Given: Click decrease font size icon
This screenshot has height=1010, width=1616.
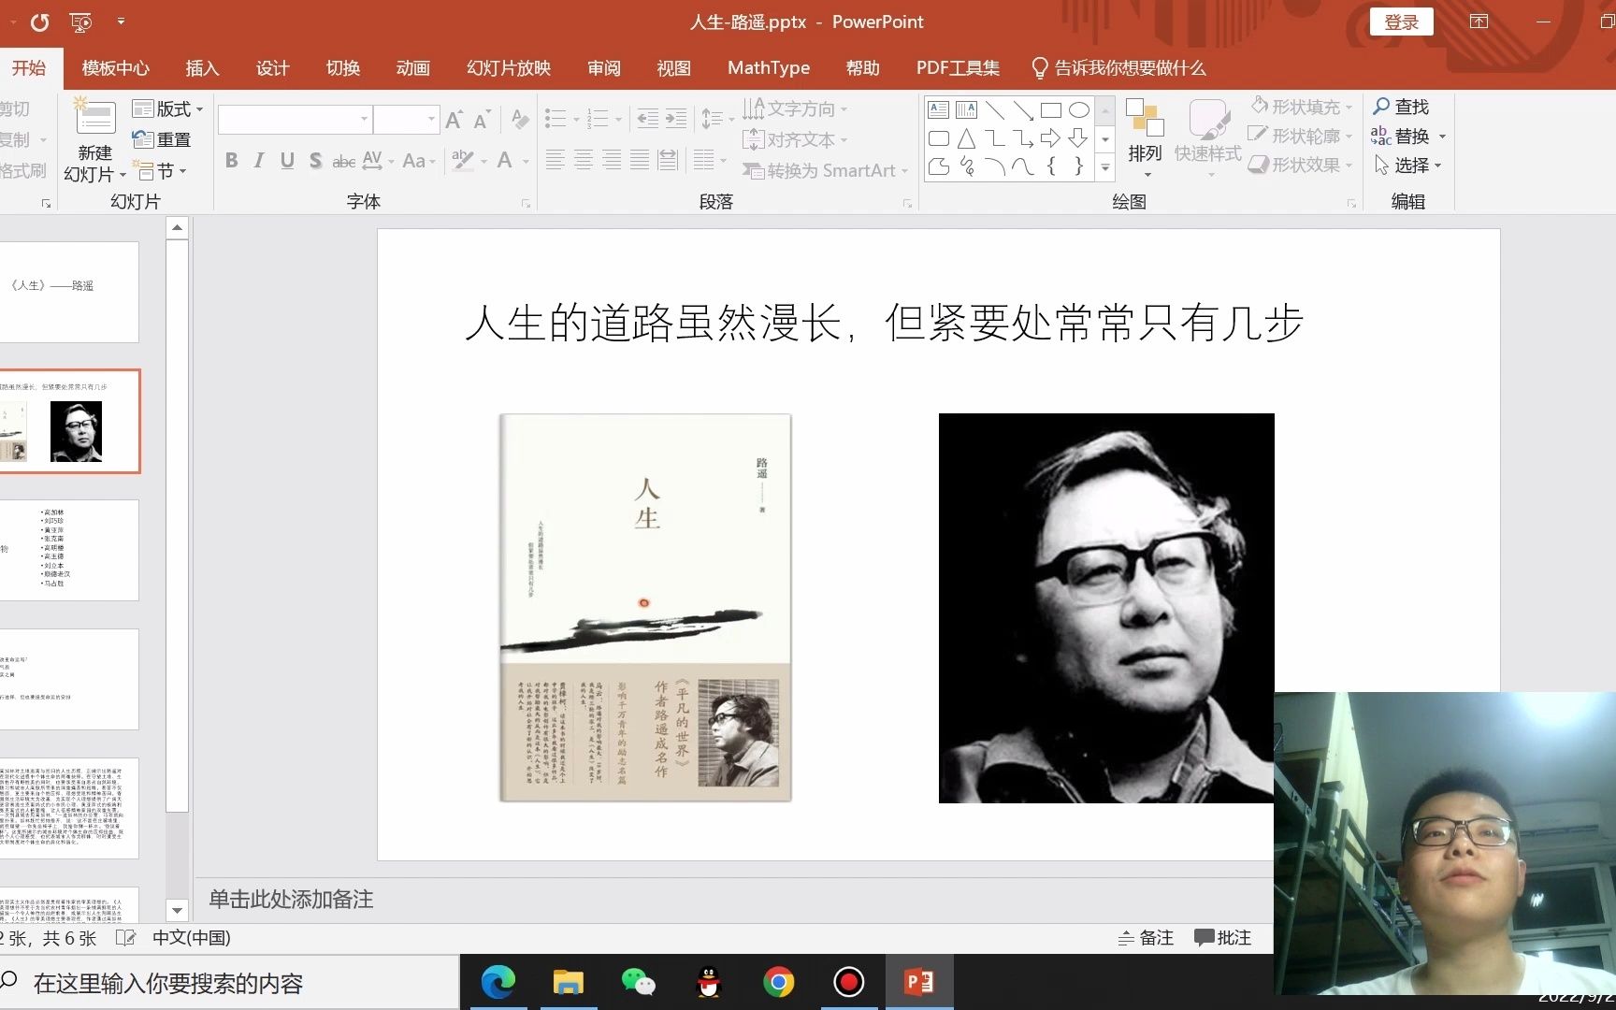Looking at the screenshot, I should (x=483, y=120).
